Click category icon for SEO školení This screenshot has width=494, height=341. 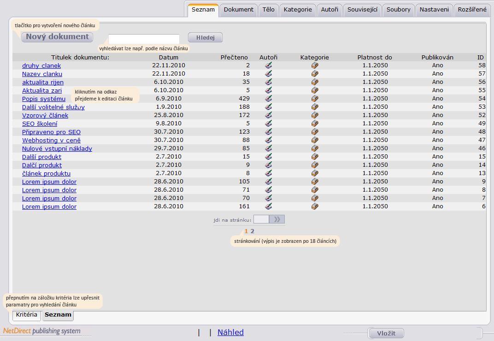(x=315, y=123)
